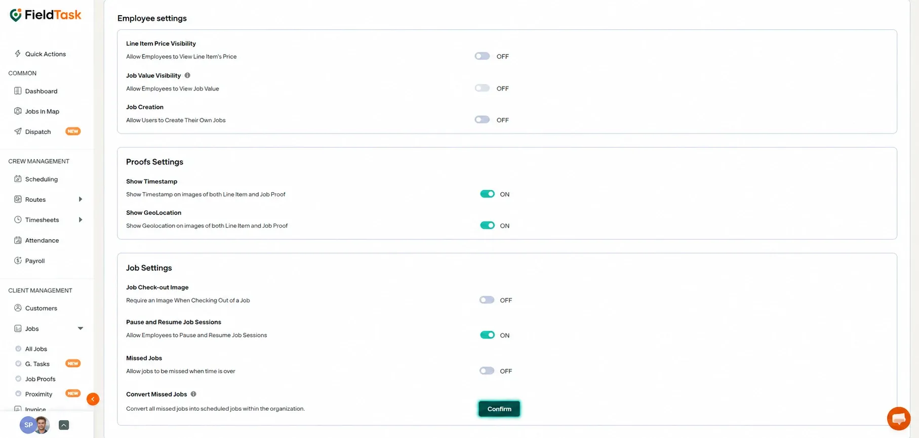Turn off Show Timestamp switch
Image resolution: width=919 pixels, height=438 pixels.
click(x=487, y=194)
